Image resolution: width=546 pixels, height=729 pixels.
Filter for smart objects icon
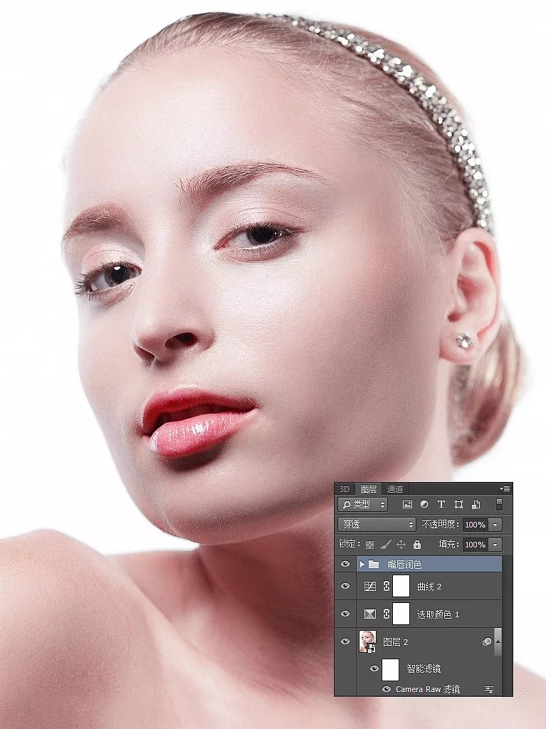(x=476, y=505)
